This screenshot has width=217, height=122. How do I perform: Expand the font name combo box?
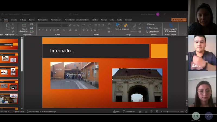coord(60,25)
